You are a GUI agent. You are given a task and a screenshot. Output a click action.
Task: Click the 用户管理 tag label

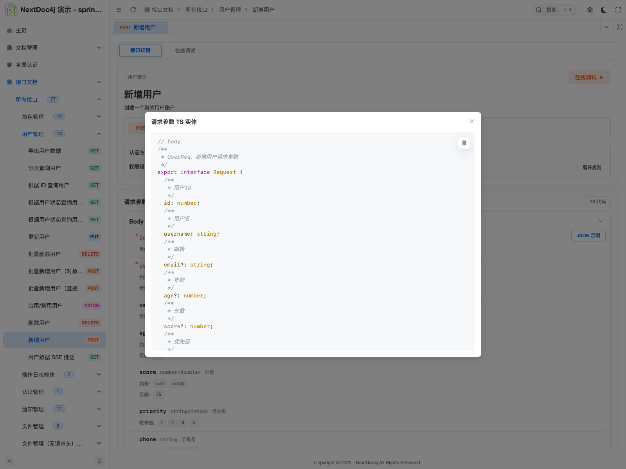tap(137, 77)
